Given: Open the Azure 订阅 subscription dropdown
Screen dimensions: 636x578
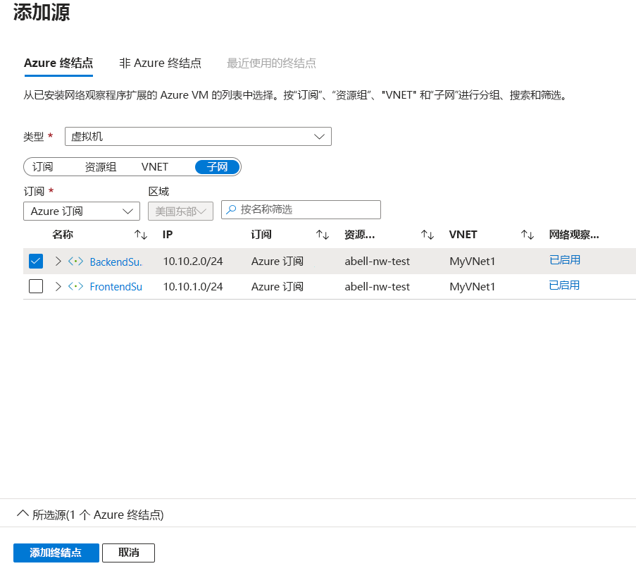Looking at the screenshot, I should (x=82, y=211).
